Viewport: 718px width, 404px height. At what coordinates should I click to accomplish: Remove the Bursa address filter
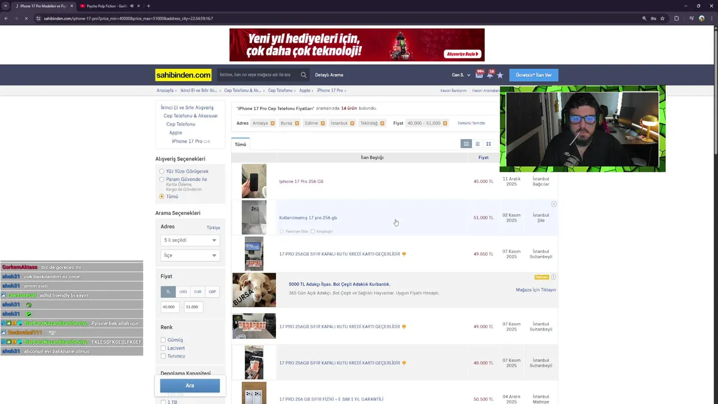click(297, 123)
